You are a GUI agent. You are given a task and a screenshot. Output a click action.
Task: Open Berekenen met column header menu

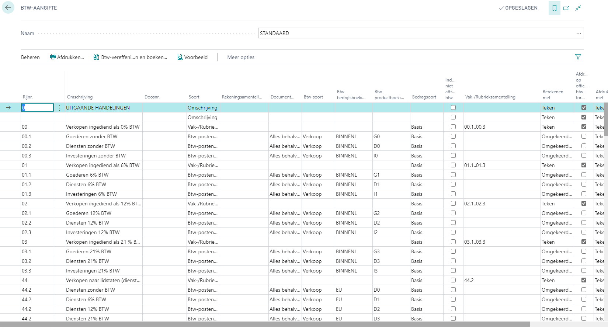pyautogui.click(x=553, y=94)
